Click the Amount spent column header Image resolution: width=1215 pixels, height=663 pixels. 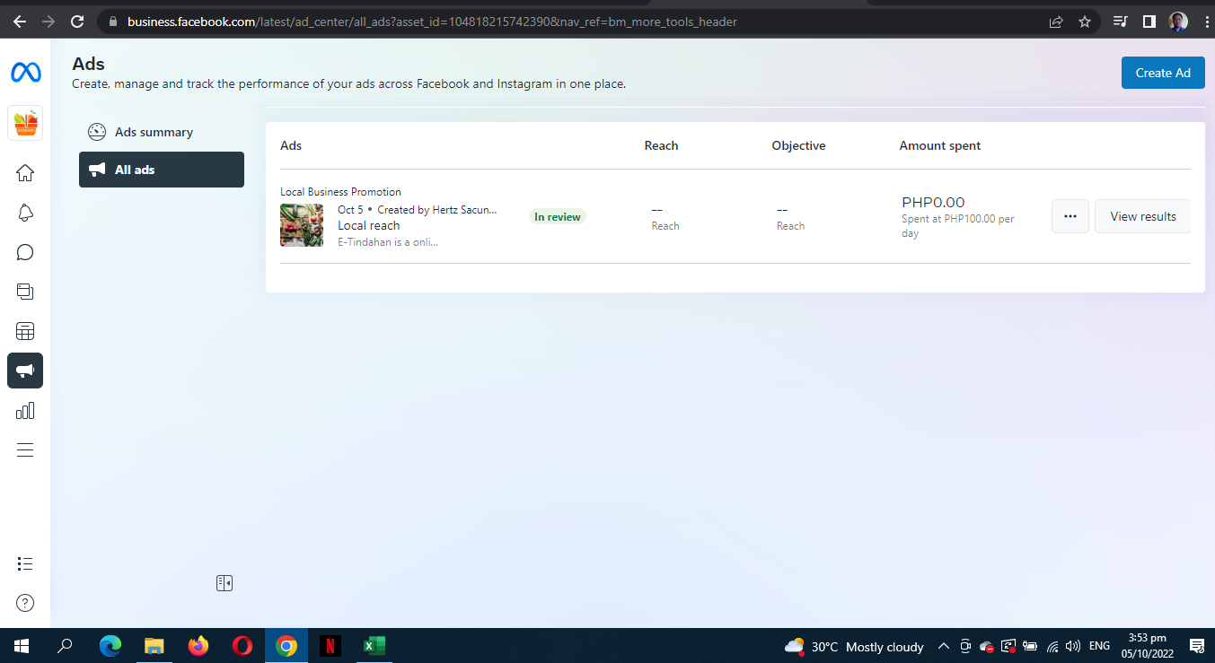point(940,145)
